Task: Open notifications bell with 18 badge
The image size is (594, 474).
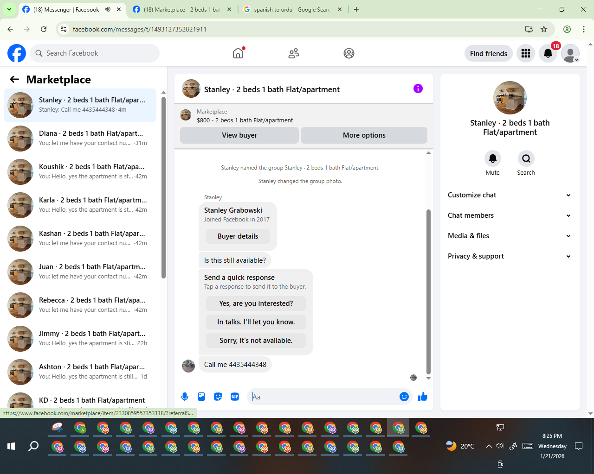Action: coord(548,53)
